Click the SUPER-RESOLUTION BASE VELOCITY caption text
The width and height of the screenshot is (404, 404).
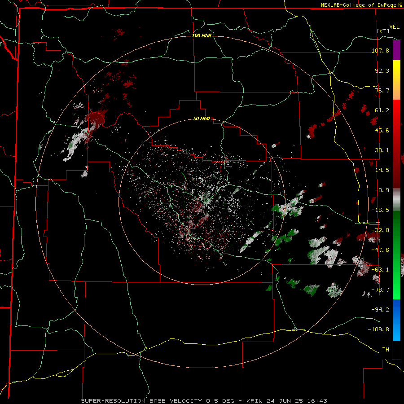[x=142, y=401]
